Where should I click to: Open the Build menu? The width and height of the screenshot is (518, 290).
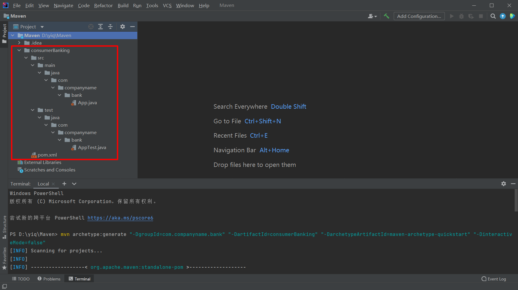(x=123, y=5)
